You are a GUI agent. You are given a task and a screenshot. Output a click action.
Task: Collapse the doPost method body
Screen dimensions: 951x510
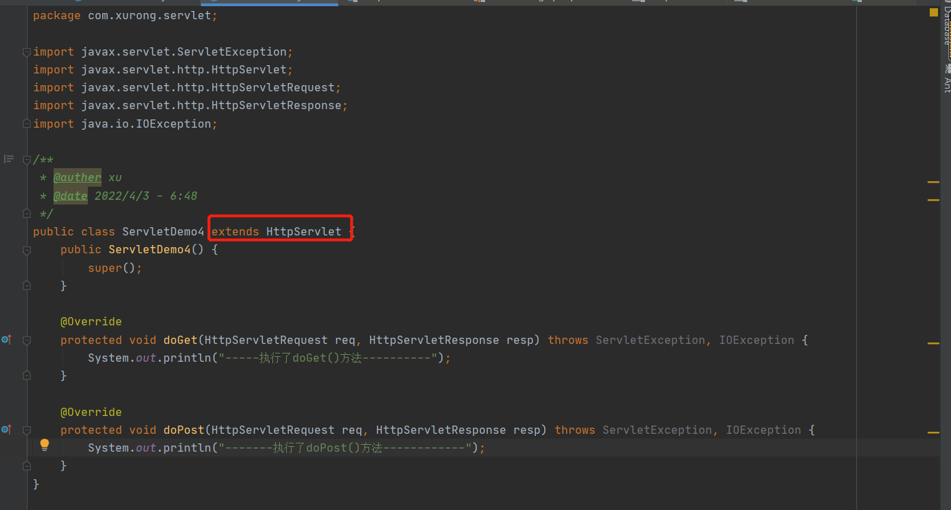(27, 430)
